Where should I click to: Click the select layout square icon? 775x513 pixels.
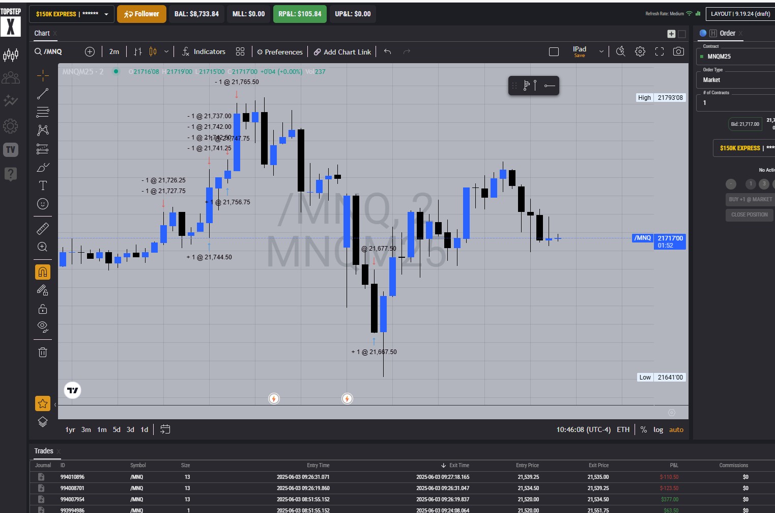click(x=554, y=51)
